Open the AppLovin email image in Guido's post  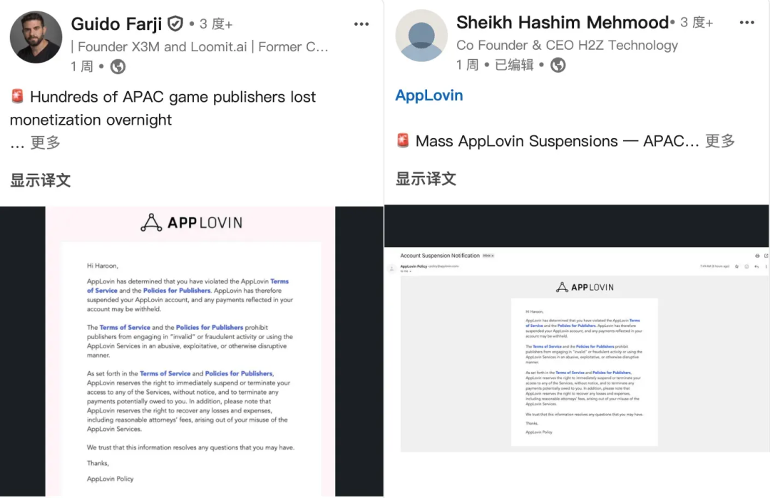pyautogui.click(x=192, y=351)
